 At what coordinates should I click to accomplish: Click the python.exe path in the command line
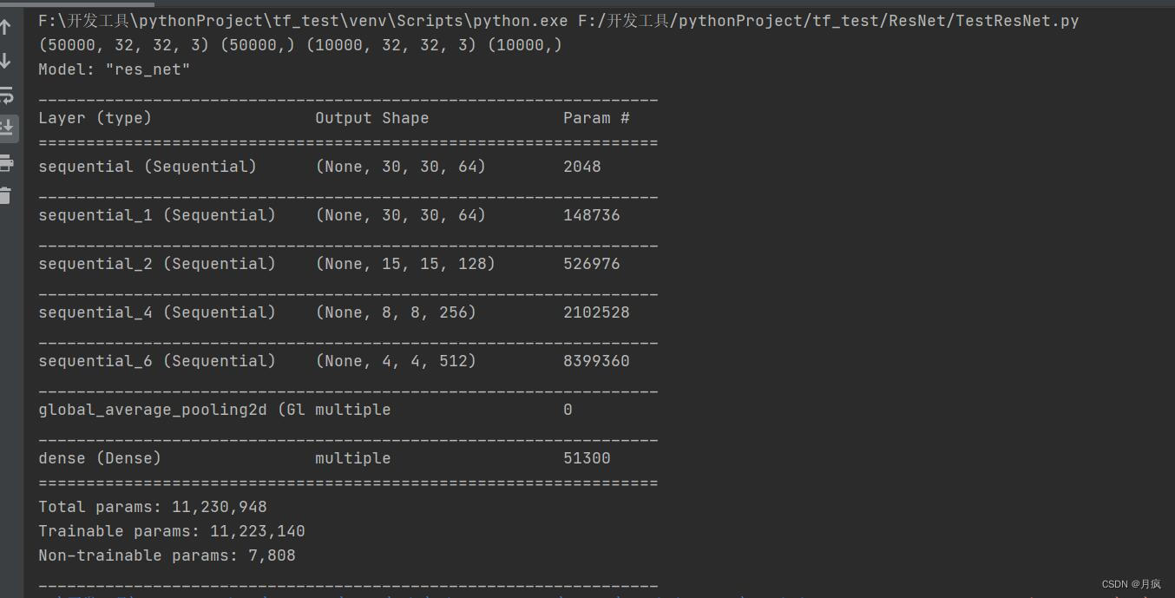(303, 20)
